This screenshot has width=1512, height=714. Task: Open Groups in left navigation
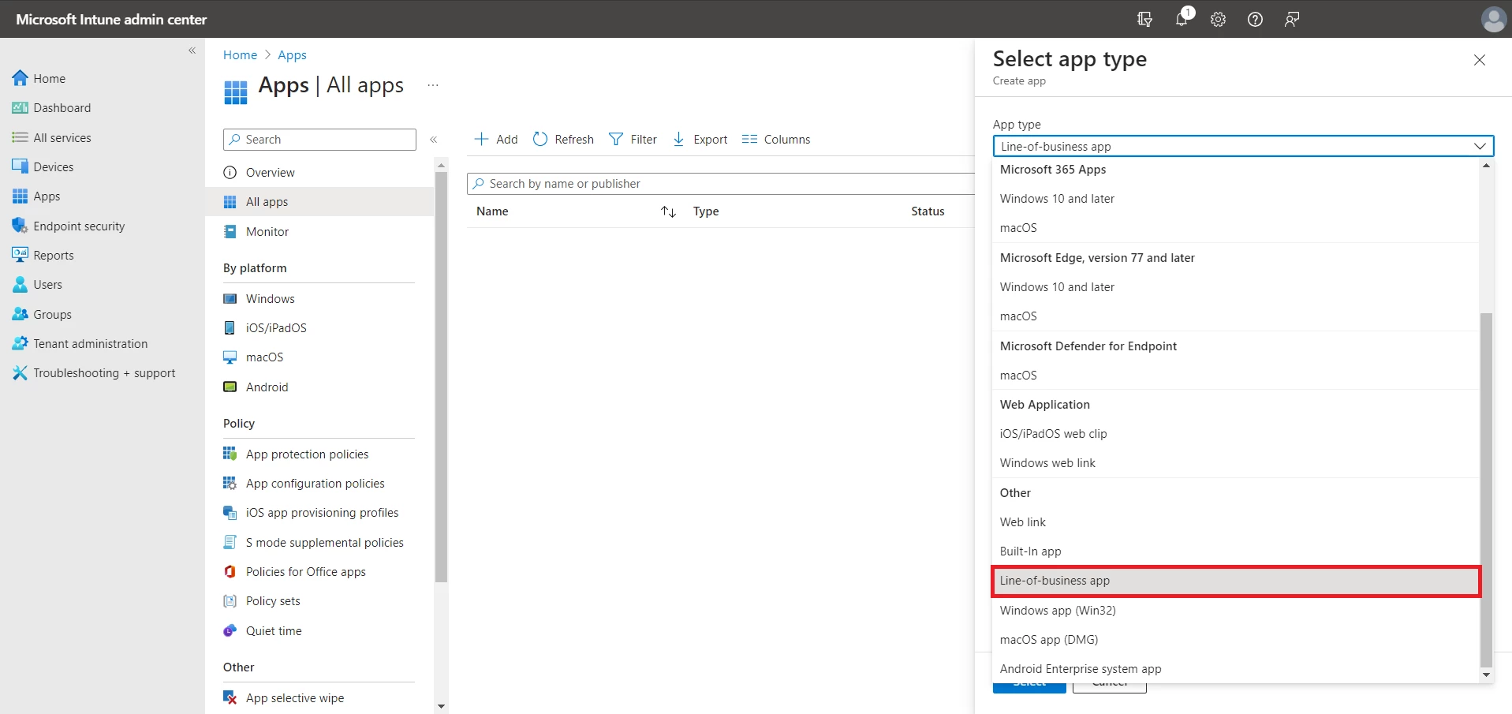tap(42, 314)
